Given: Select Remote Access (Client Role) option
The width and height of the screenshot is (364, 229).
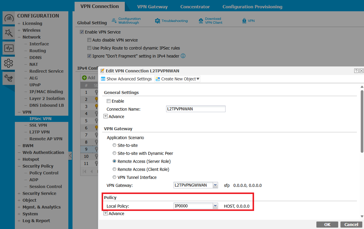Looking at the screenshot, I should point(114,169).
